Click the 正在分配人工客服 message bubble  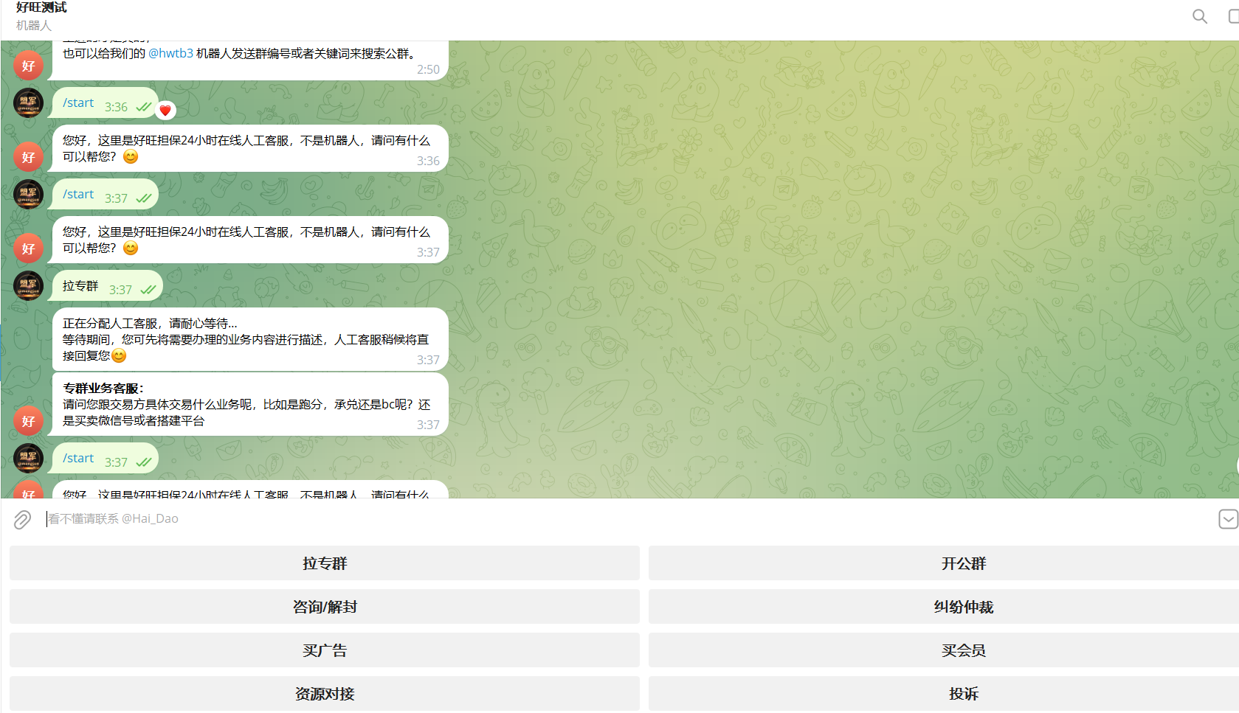[x=249, y=339]
